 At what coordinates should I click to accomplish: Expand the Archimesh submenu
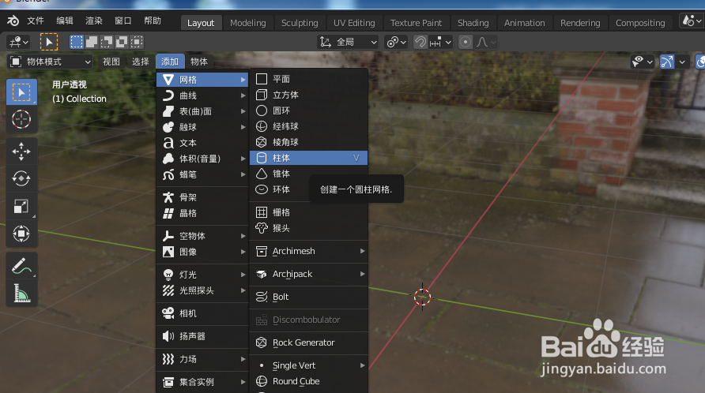pyautogui.click(x=308, y=251)
